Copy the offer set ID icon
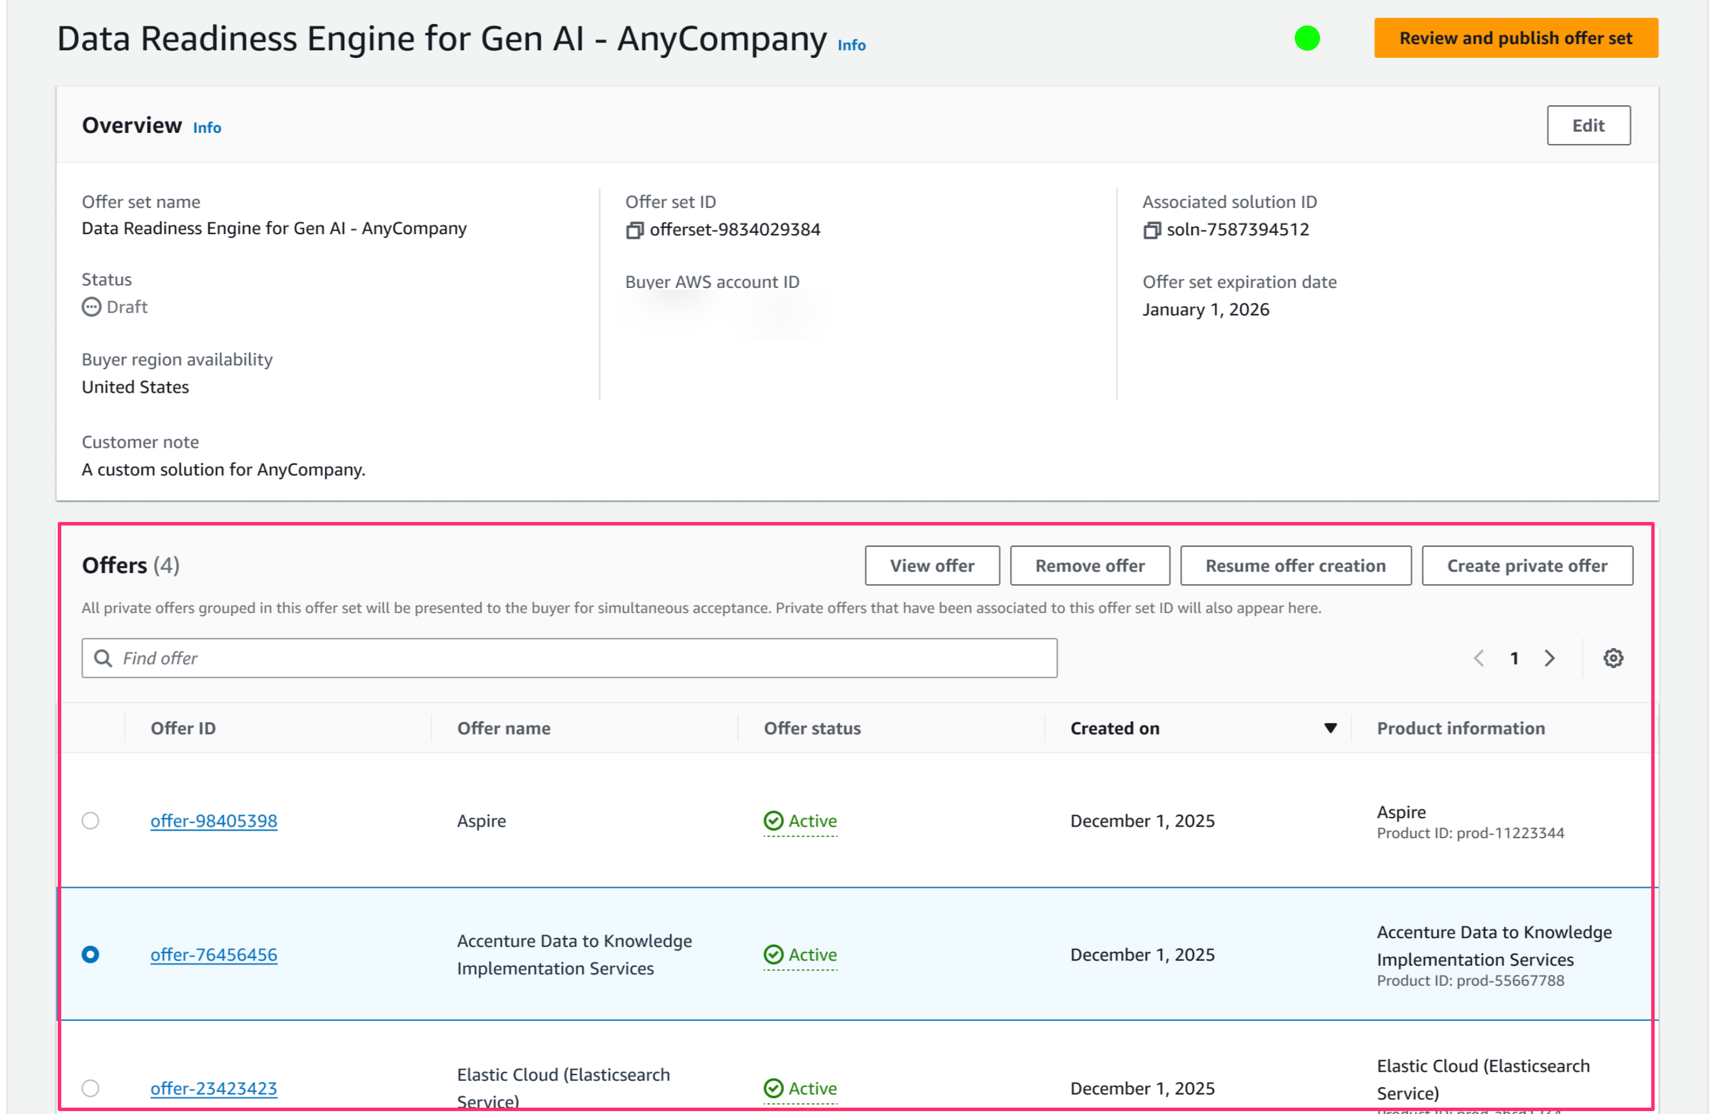The width and height of the screenshot is (1721, 1114). (634, 230)
